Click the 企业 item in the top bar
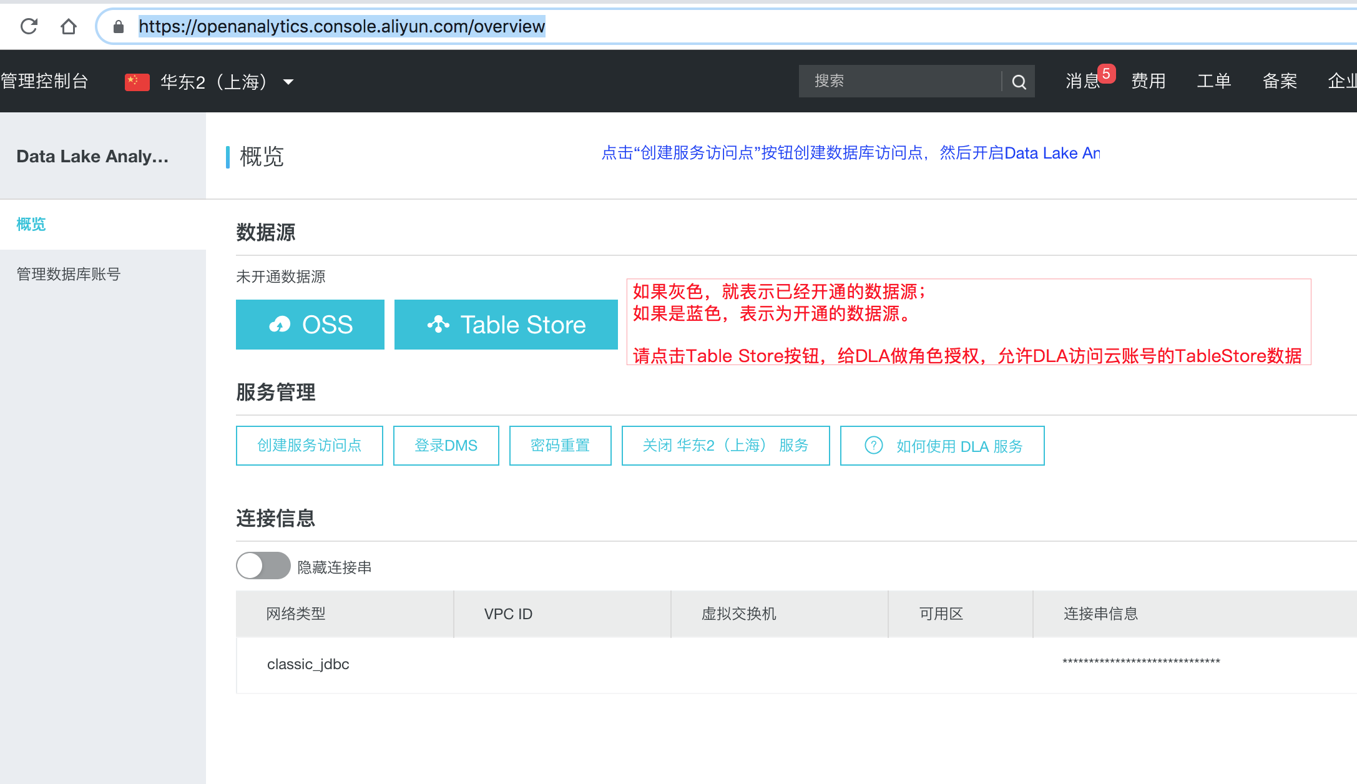Viewport: 1357px width, 784px height. (1342, 81)
